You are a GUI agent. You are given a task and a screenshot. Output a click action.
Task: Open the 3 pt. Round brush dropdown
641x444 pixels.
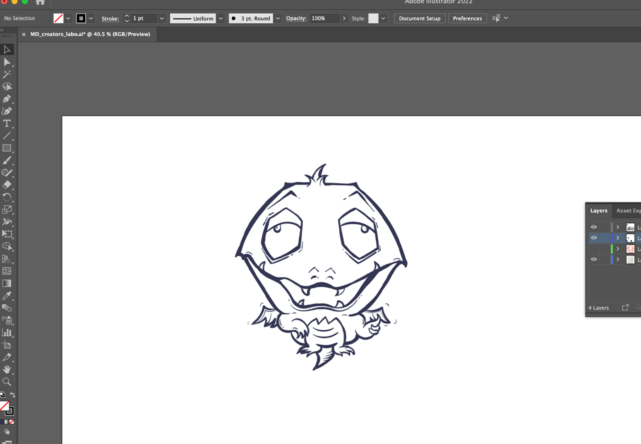tap(278, 18)
